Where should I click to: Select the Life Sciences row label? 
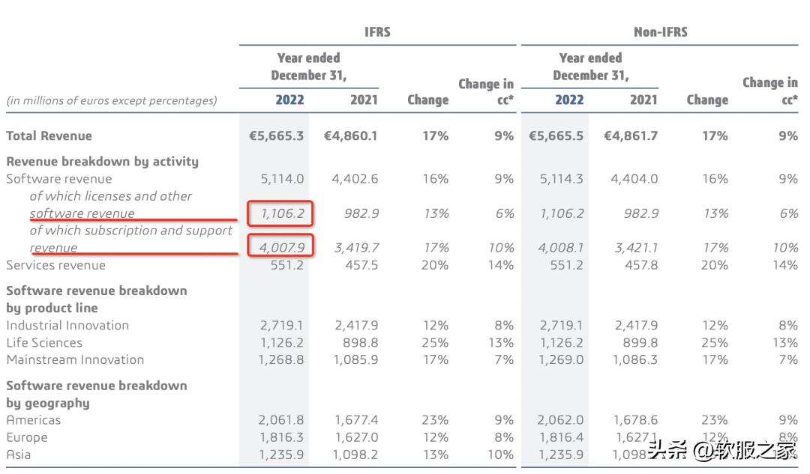point(44,343)
